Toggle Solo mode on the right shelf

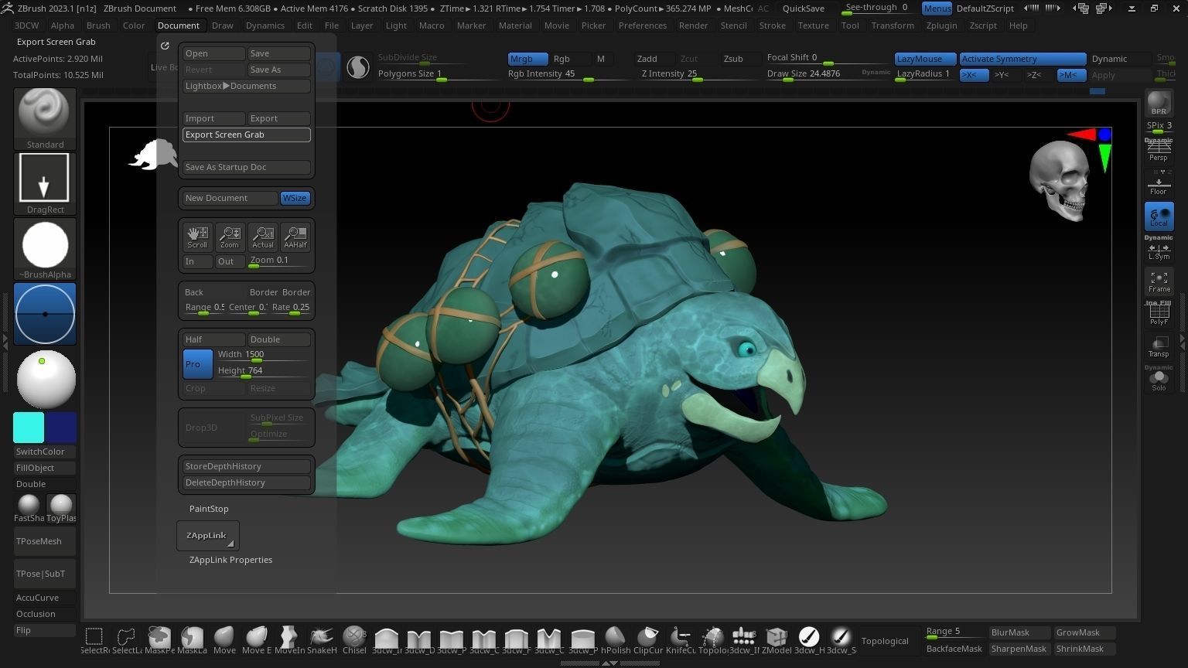pyautogui.click(x=1158, y=379)
